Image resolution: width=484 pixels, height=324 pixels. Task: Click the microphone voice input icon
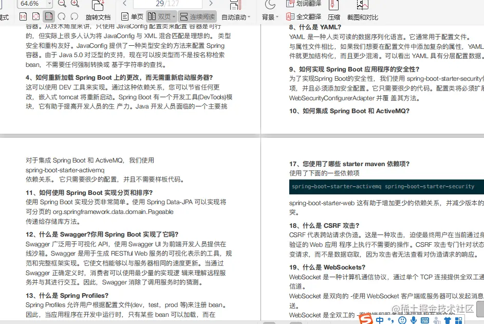coord(413,320)
